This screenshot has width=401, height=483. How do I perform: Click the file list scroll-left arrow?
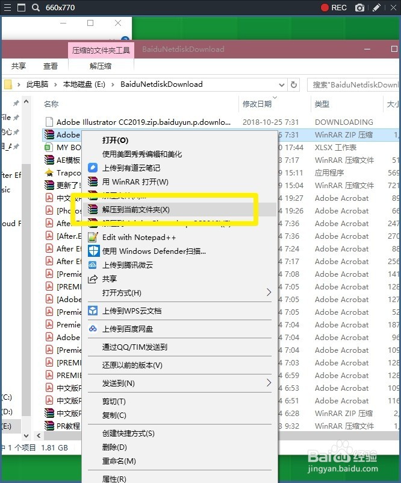coord(39,435)
